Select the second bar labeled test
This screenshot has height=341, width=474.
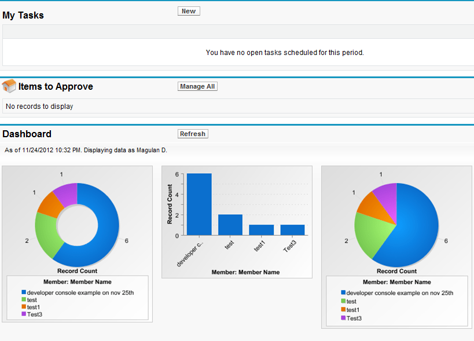[230, 225]
